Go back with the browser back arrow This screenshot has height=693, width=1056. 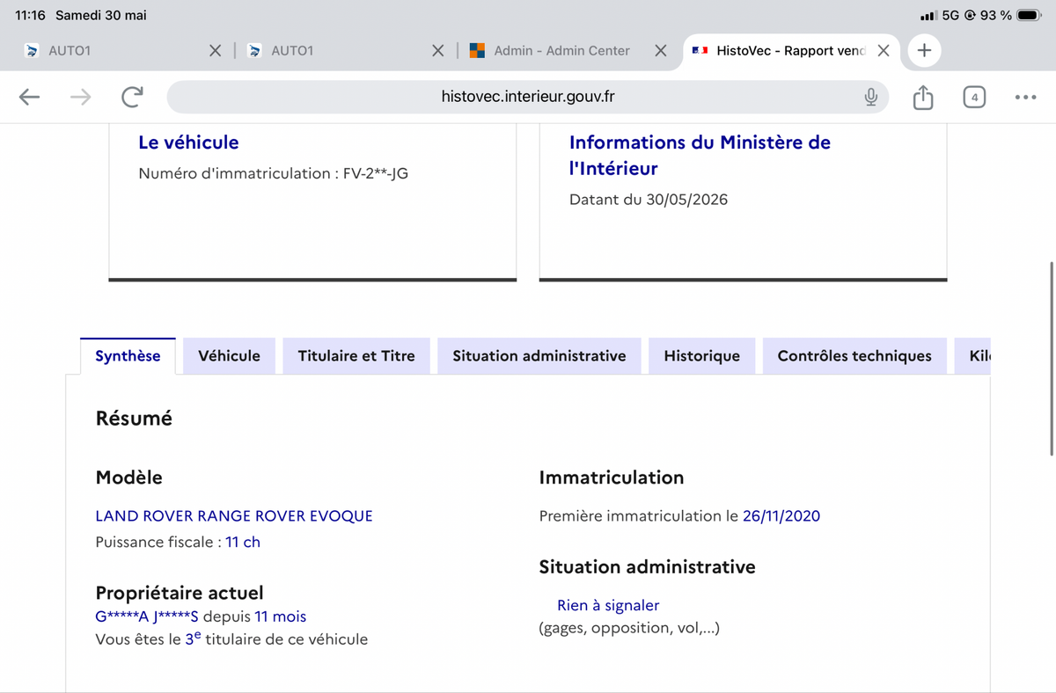[x=29, y=97]
